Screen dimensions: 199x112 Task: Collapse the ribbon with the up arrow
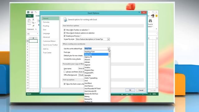pyautogui.click(x=156, y=29)
